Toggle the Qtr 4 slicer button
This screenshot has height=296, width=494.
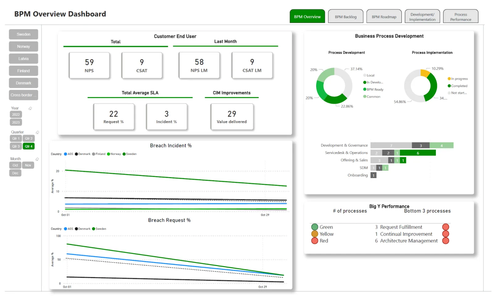tap(29, 146)
